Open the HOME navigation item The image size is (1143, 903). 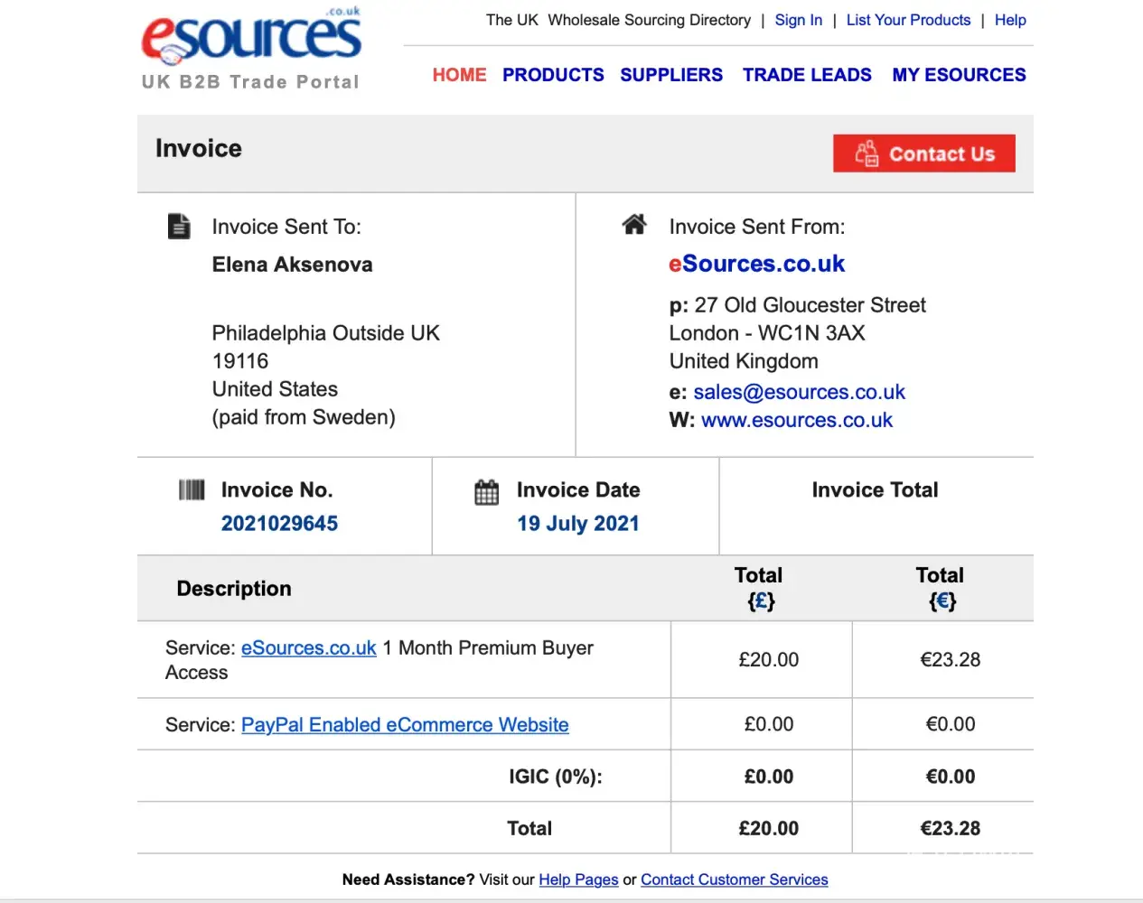click(x=459, y=75)
